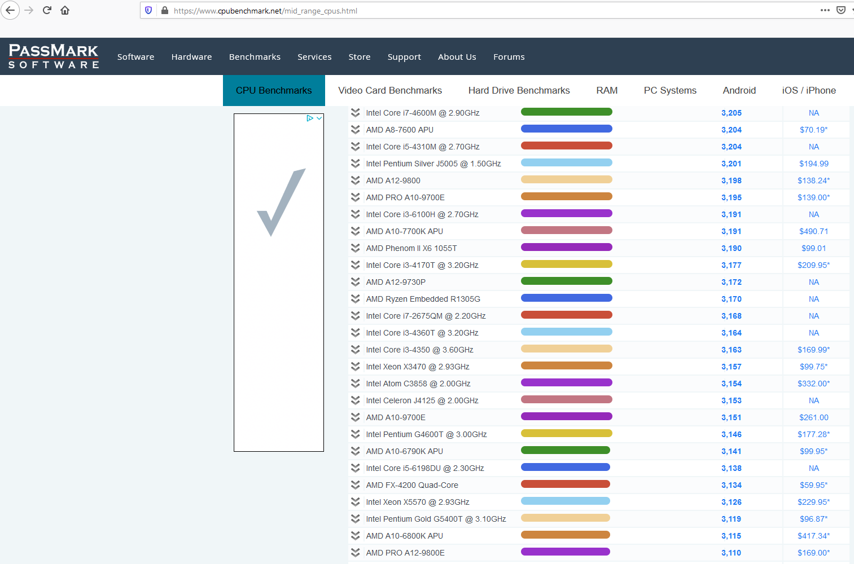
Task: Switch to the PC Systems tab
Action: (x=670, y=90)
